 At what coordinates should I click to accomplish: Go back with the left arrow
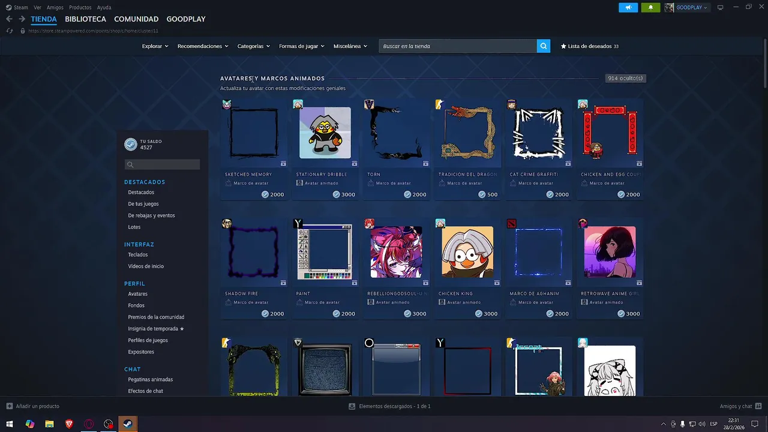click(9, 19)
